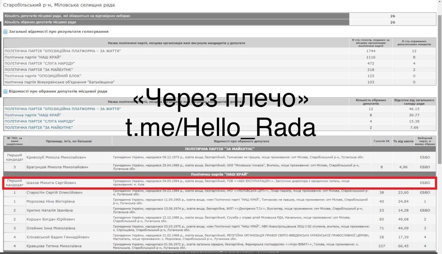The image size is (442, 254).
Task: Click the icon beside "Загальні відомості про результати голосування"
Action: (x=6, y=32)
